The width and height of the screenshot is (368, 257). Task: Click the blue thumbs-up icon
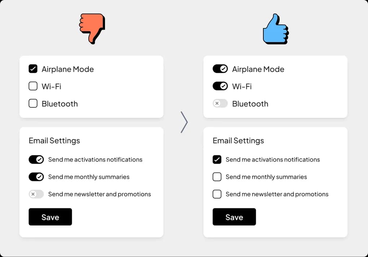276,29
